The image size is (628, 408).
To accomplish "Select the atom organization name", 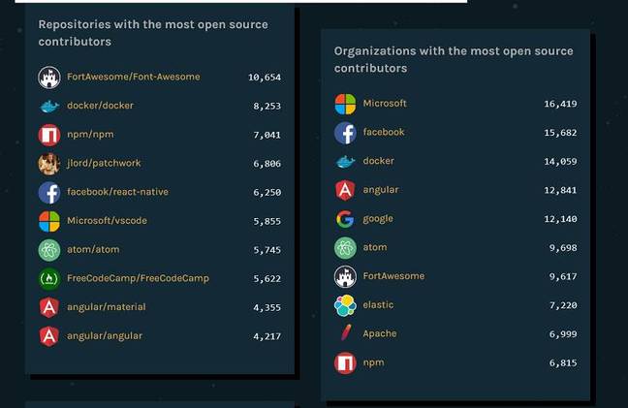I will (x=375, y=247).
